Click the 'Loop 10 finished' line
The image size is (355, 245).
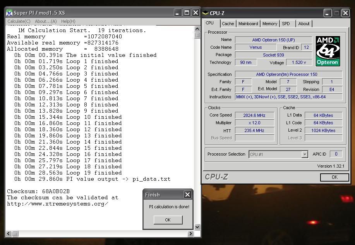(68, 117)
